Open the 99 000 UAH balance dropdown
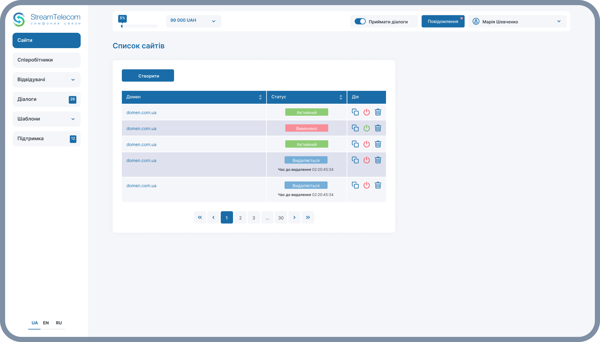 tap(194, 21)
